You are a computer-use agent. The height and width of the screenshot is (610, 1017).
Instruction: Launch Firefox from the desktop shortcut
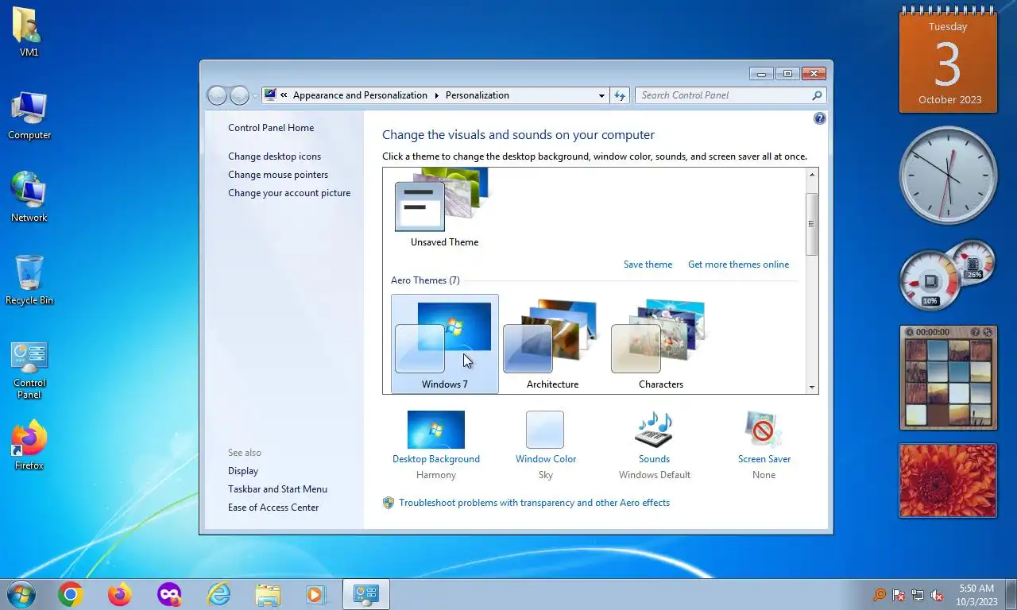click(x=29, y=445)
